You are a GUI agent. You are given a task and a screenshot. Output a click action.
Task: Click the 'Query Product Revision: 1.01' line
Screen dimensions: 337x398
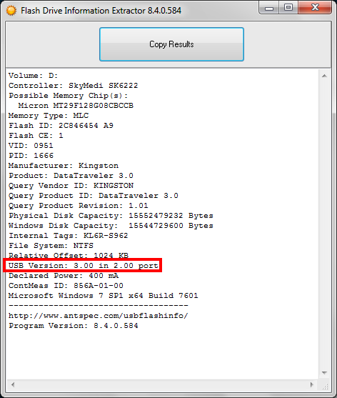[x=79, y=206]
